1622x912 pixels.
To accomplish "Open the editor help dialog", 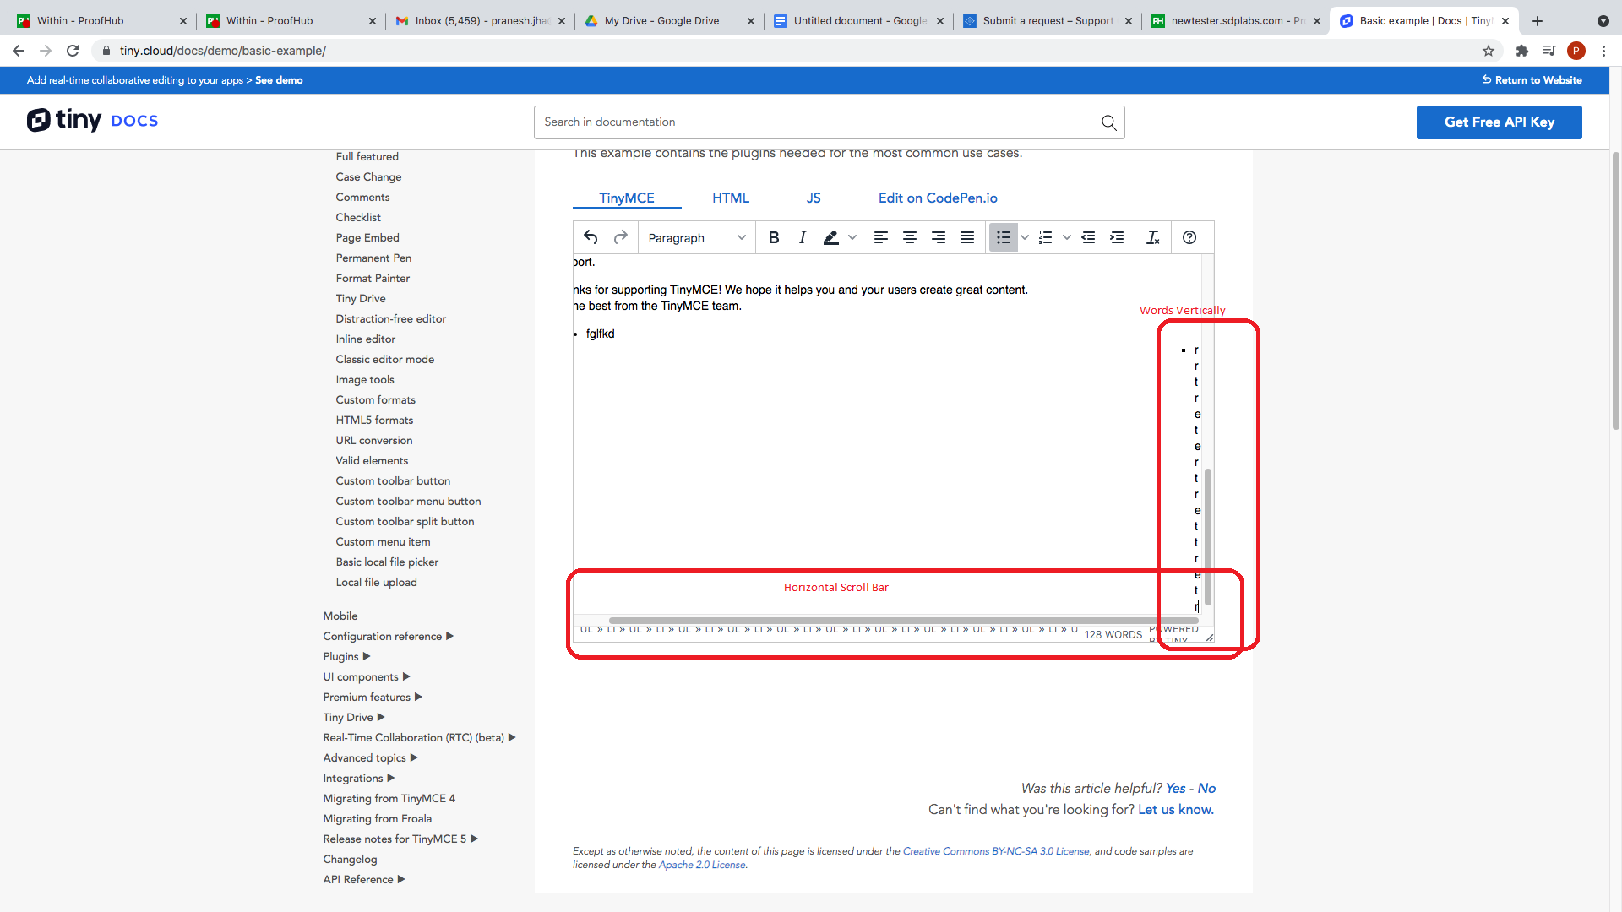I will (1189, 237).
